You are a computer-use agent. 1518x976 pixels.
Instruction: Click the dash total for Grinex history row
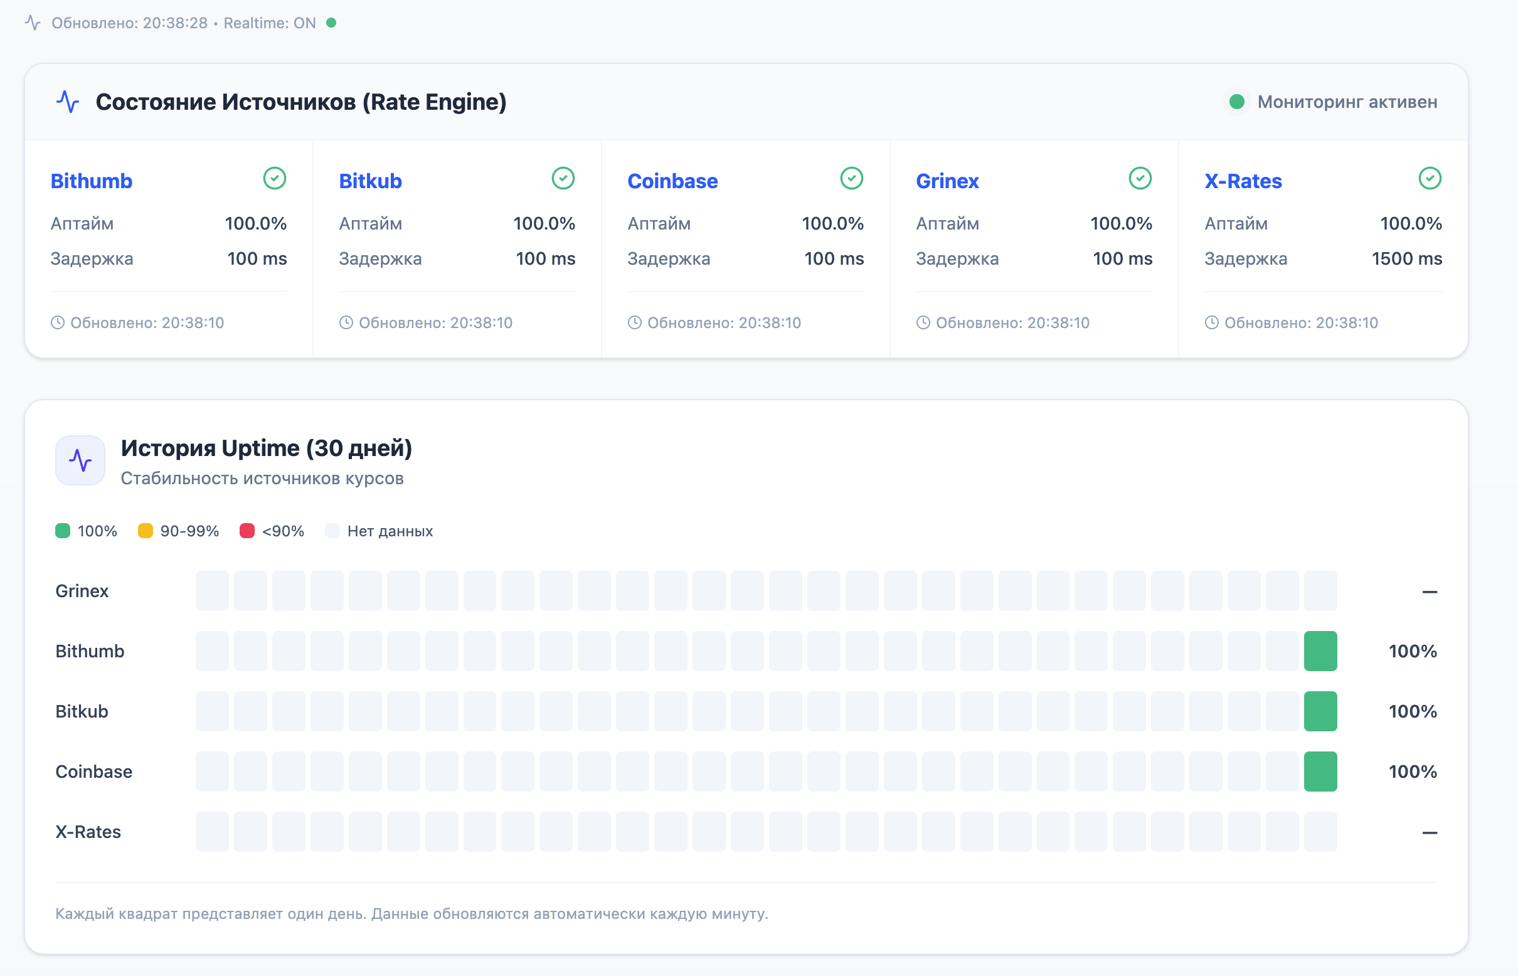pos(1430,591)
